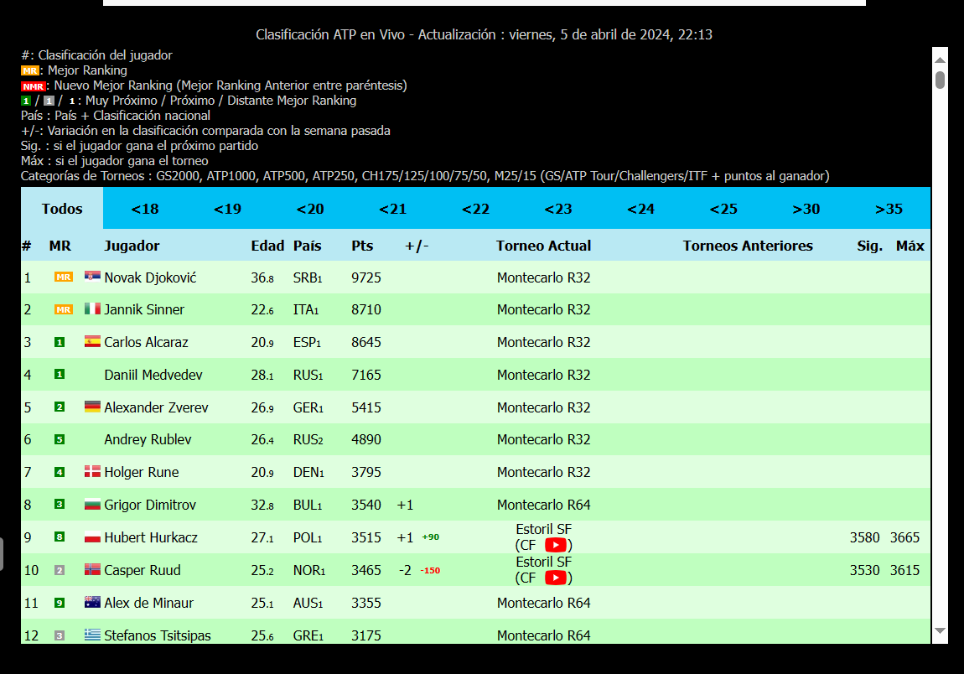Viewport: 964px width, 674px height.
Task: Click the gray best-ranking badge for Tsitsipas
Action: (60, 635)
